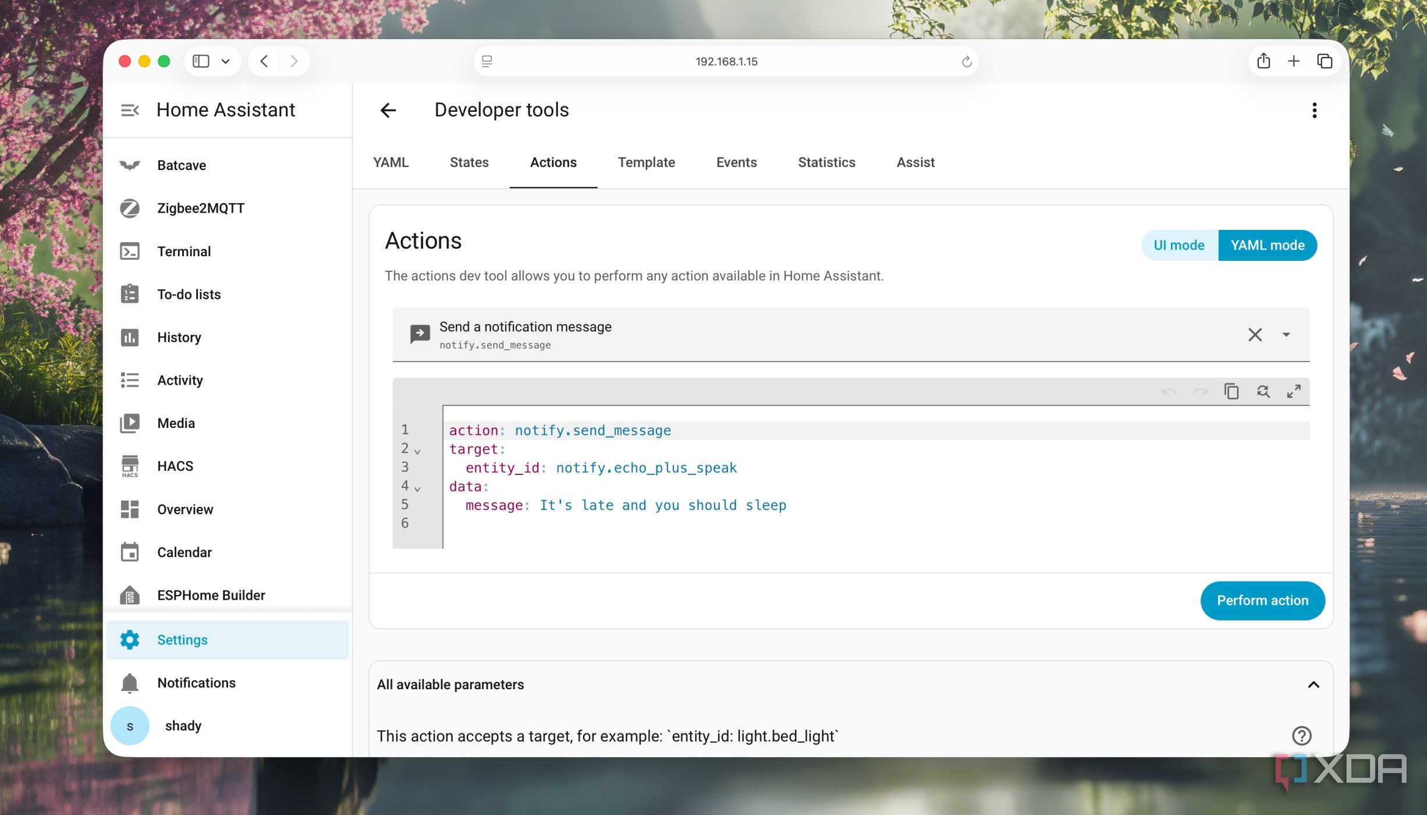
Task: Open the Terminal panel
Action: coord(228,251)
